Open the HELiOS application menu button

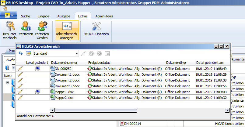[9, 15]
